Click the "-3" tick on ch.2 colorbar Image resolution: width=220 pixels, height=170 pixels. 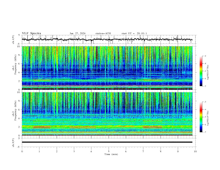pyautogui.click(x=205, y=102)
